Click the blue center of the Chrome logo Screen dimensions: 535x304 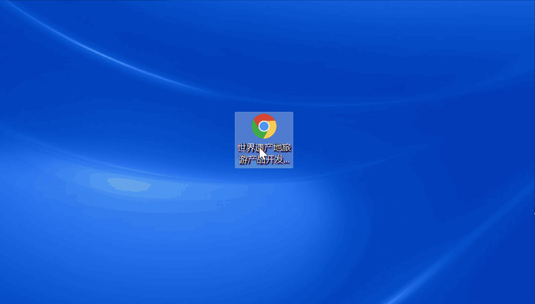264,127
